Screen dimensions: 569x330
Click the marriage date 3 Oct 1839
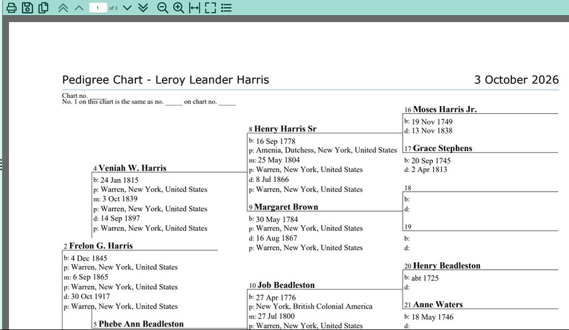point(119,199)
